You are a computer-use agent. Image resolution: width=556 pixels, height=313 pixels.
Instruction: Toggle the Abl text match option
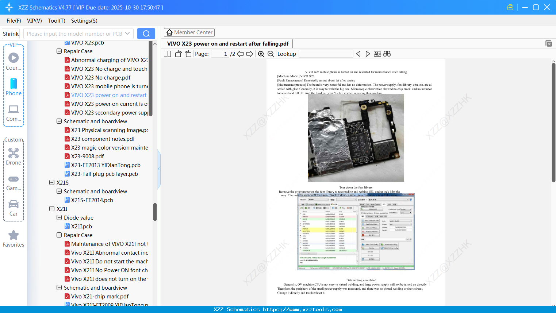[x=377, y=54]
